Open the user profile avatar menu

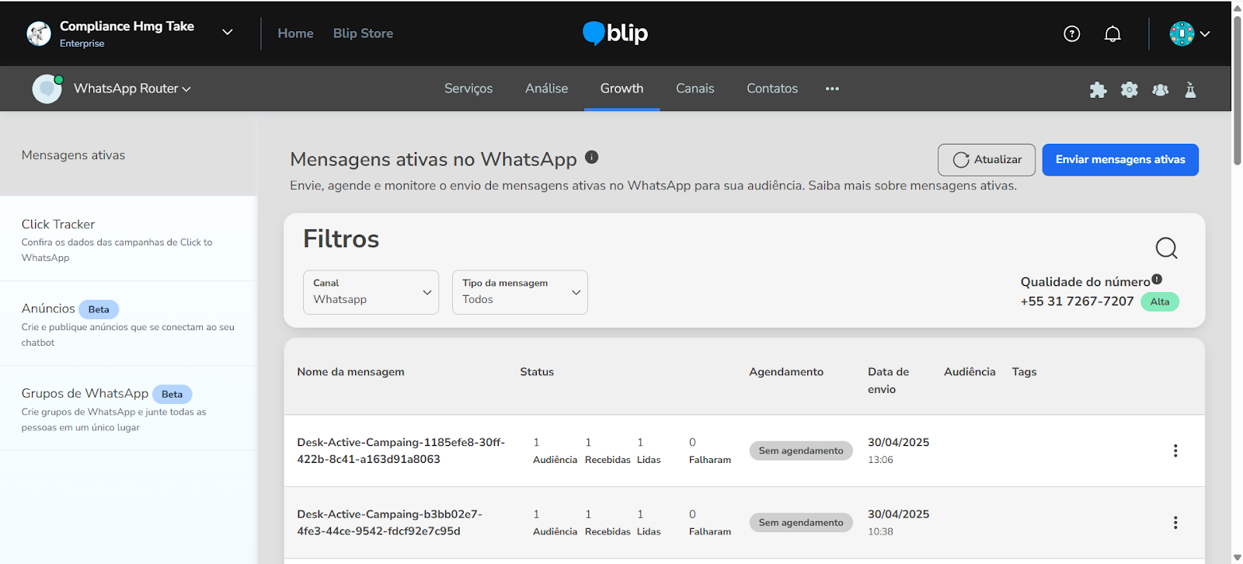(x=1182, y=33)
